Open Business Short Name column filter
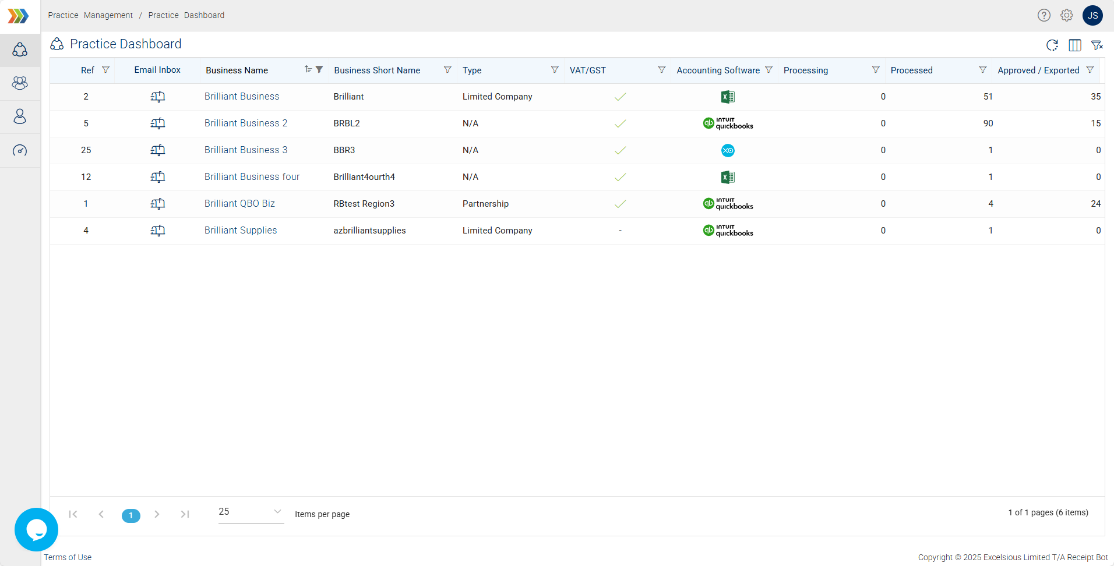 447,70
